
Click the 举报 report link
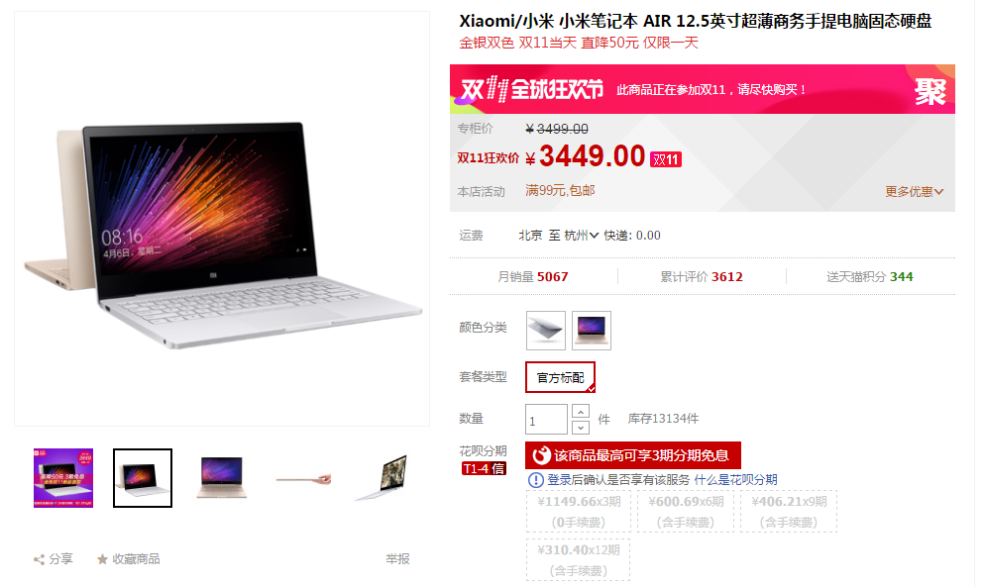[398, 558]
